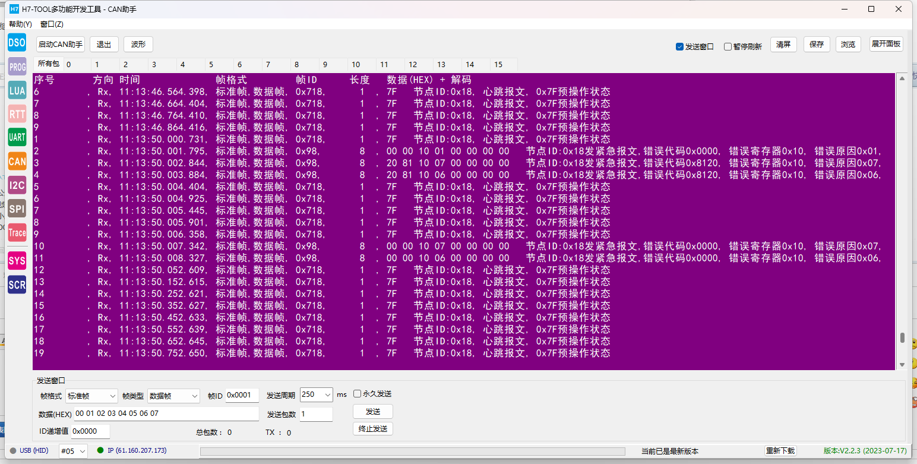This screenshot has height=464, width=917.
Task: Stop transmission with 终止发送
Action: coord(373,429)
